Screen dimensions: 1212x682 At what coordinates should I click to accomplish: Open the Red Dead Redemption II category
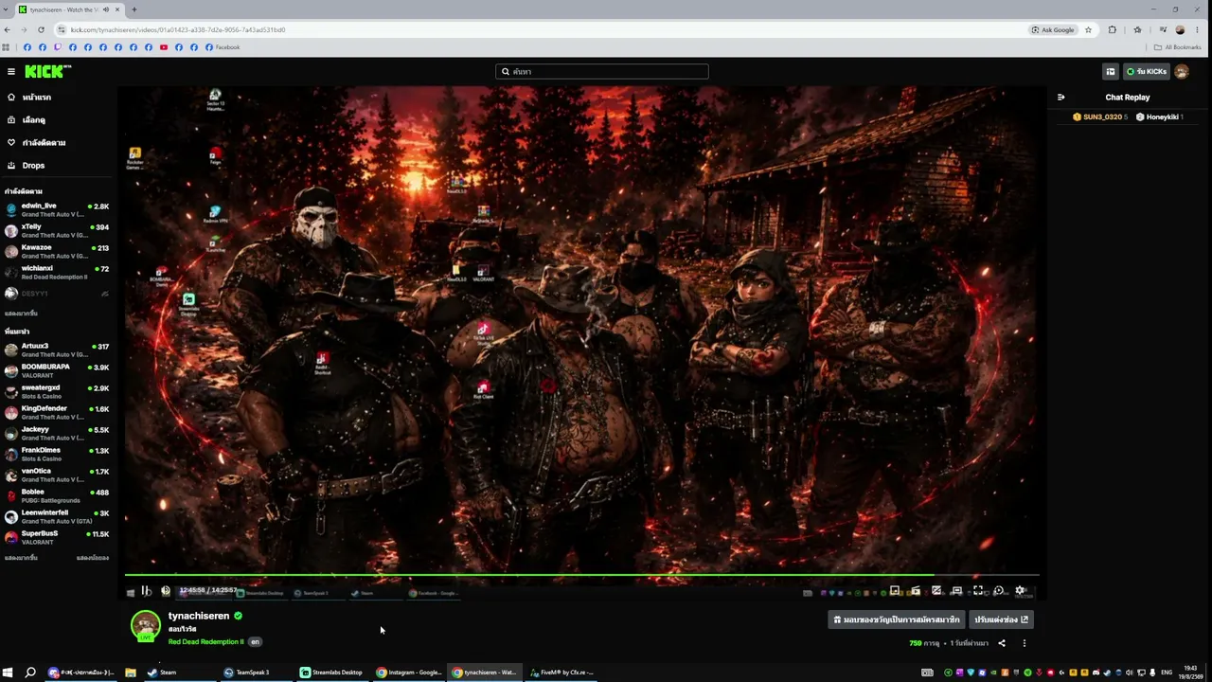205,642
